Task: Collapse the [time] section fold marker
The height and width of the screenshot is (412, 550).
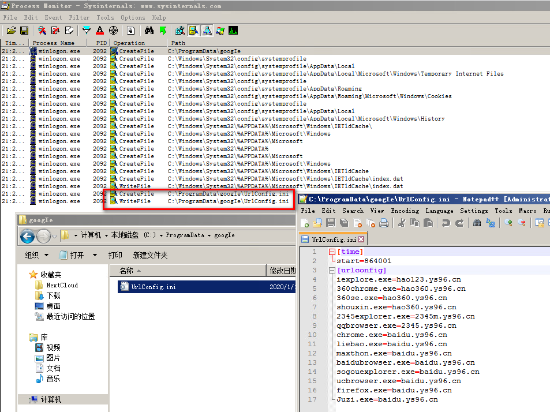Action: click(332, 252)
